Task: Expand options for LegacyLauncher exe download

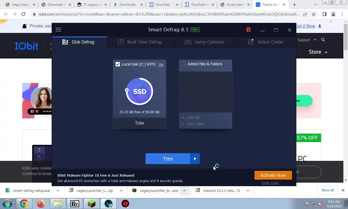Action: pos(184,190)
